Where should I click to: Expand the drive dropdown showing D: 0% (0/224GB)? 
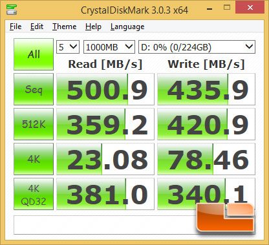(197, 47)
